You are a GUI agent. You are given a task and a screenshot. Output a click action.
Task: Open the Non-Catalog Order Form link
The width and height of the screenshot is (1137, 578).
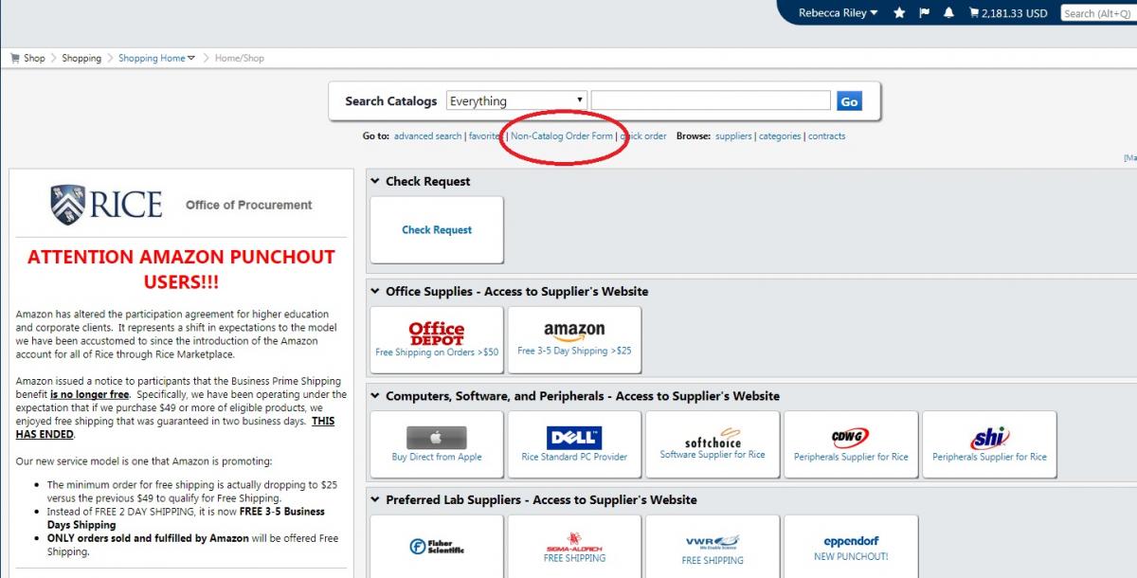pos(562,135)
